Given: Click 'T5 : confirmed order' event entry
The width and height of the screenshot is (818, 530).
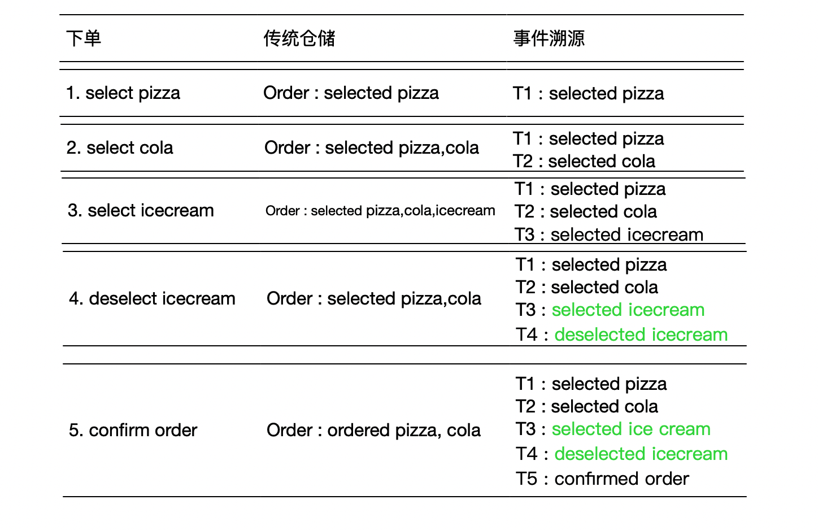Looking at the screenshot, I should [x=602, y=479].
